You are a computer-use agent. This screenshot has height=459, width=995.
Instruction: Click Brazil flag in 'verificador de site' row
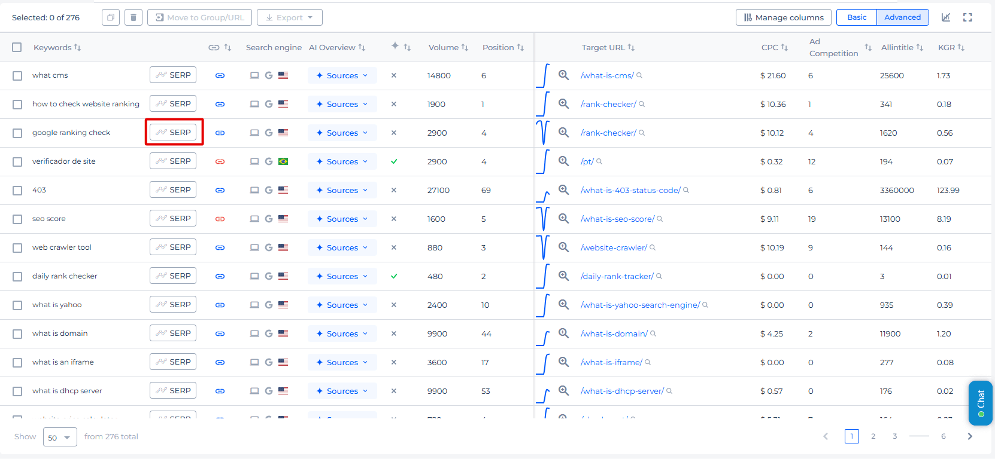coord(283,161)
